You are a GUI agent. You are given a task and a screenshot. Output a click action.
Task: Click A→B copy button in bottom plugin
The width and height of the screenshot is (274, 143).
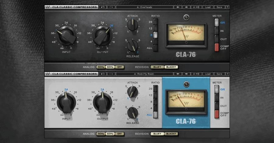click(196, 74)
